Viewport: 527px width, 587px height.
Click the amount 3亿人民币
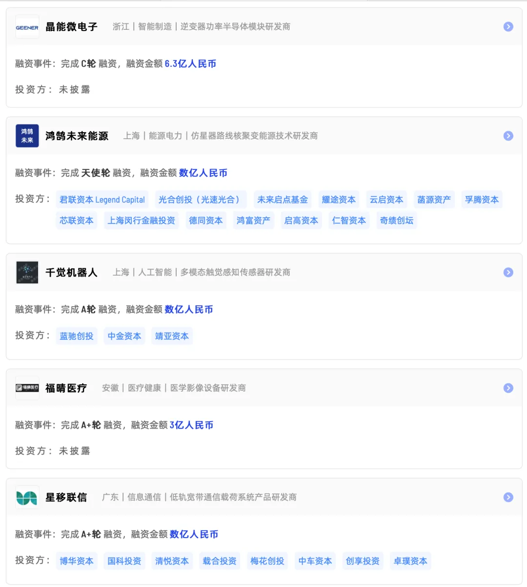(x=192, y=425)
